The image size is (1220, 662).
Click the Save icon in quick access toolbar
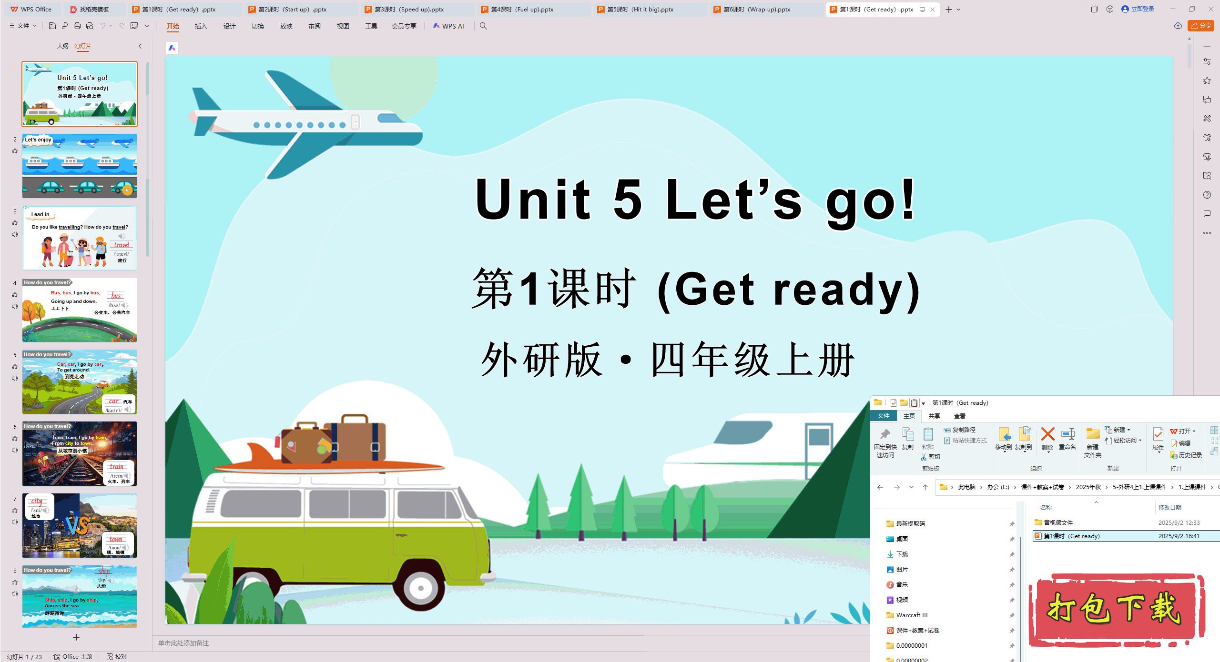(52, 26)
